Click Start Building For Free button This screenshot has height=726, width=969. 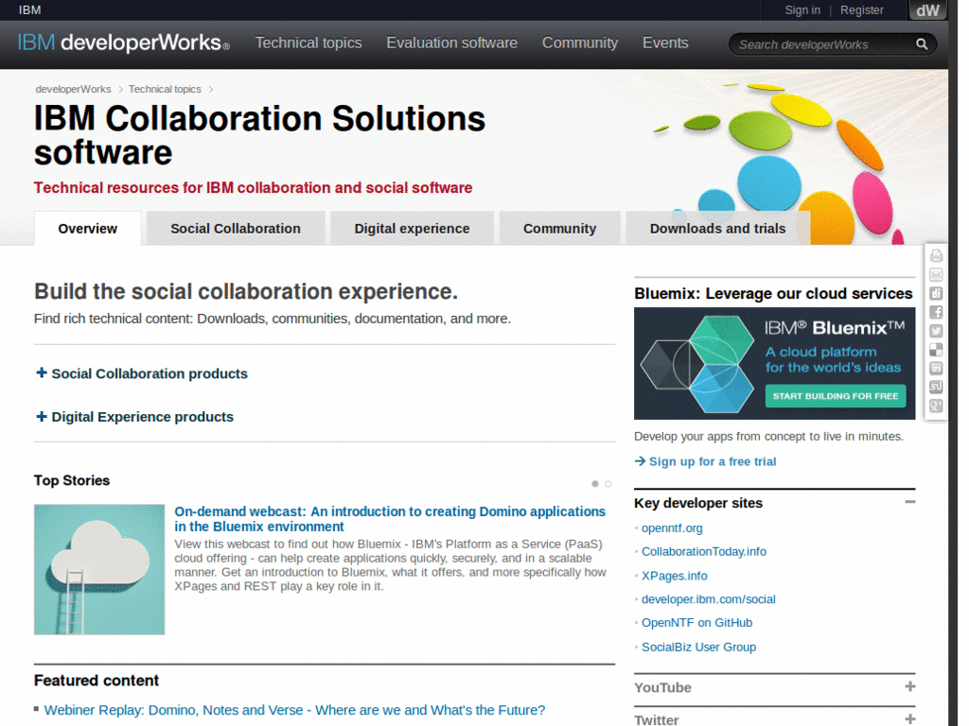[x=836, y=396]
